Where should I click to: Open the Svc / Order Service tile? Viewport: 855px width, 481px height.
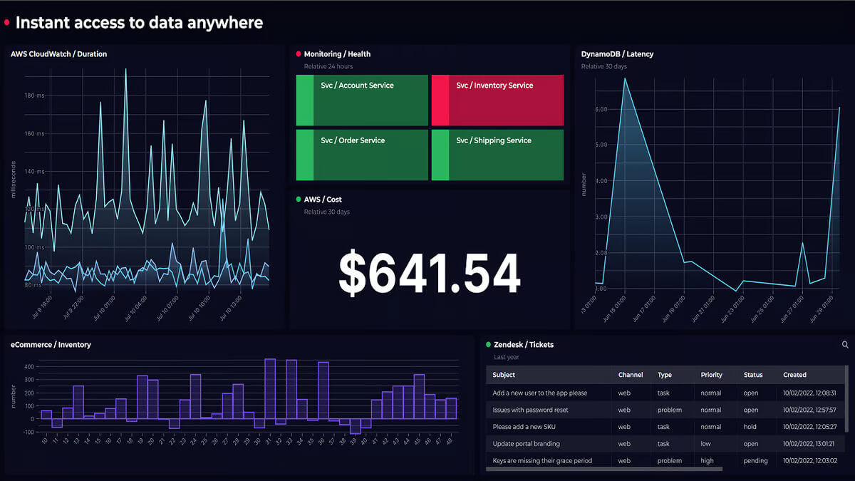[x=362, y=155]
